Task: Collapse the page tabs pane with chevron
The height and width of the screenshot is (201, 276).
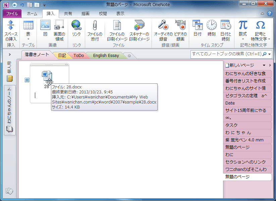Action: coord(270,65)
